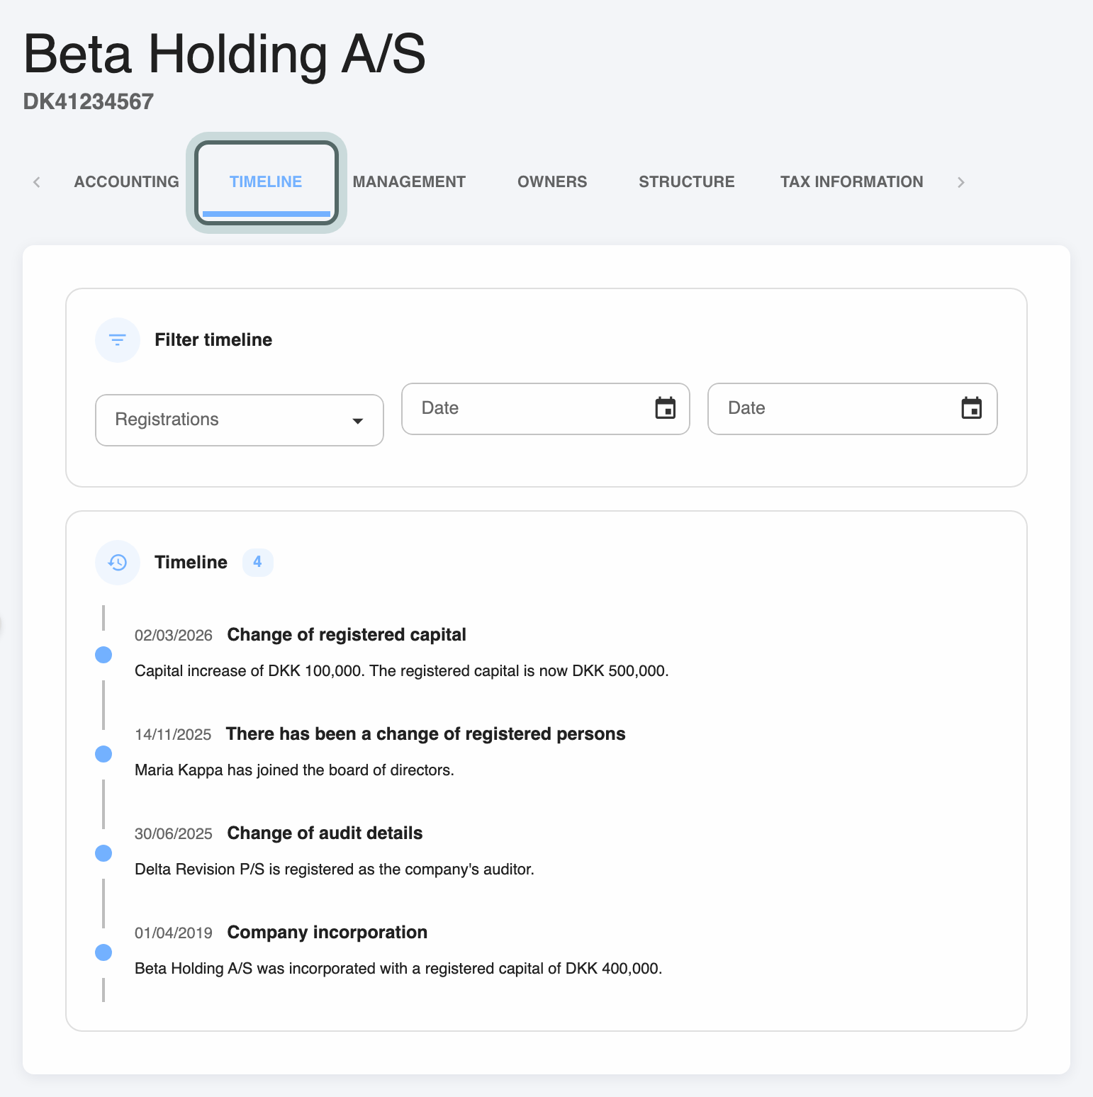Viewport: 1093px width, 1097px height.
Task: Click the 'Capital increase of DKK 100,000' description
Action: [x=402, y=671]
